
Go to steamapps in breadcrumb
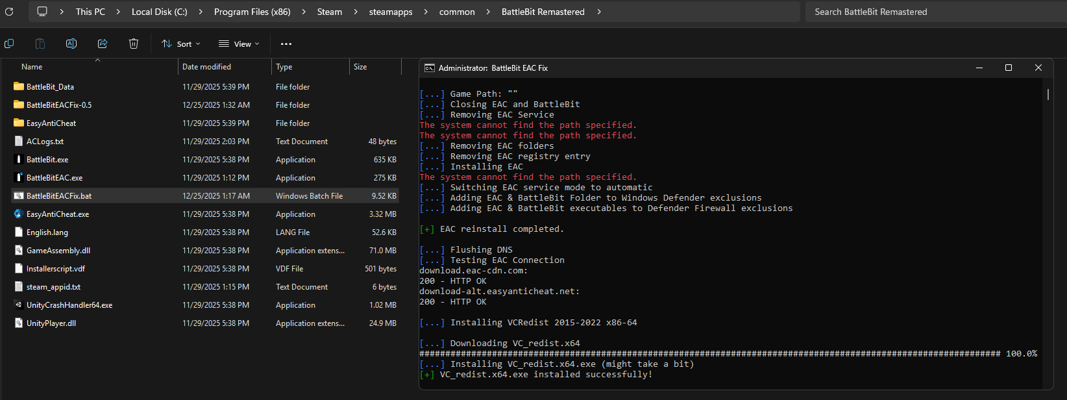click(x=391, y=12)
